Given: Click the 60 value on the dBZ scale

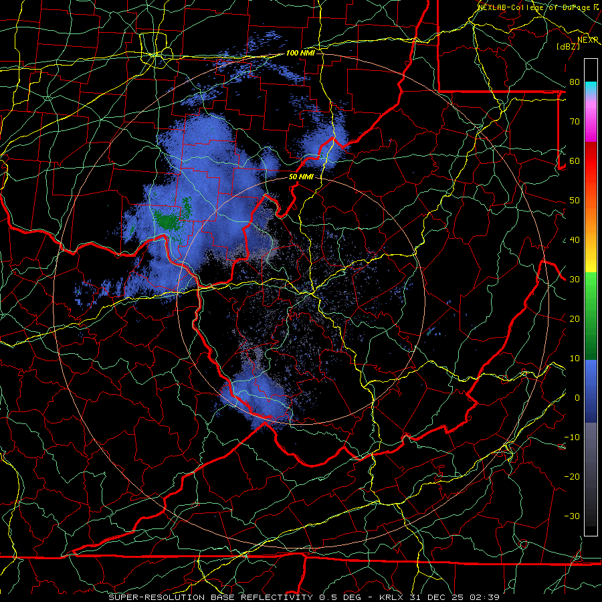Looking at the screenshot, I should pos(575,161).
